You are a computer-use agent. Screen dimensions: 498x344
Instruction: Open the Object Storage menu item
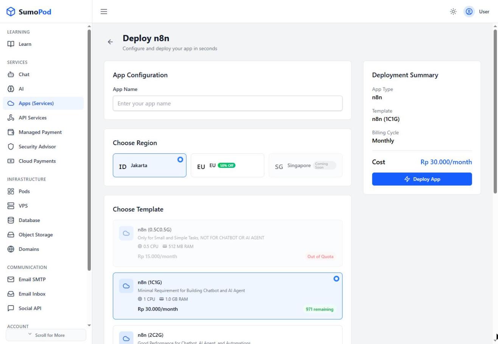pyautogui.click(x=43, y=235)
